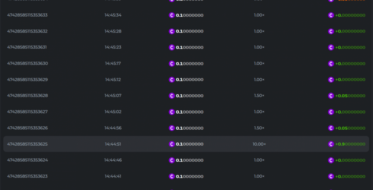Click the 10.00× multiplier value
373x190 pixels.
(x=259, y=144)
